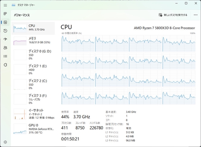Open the イーサネット network graph entry
Image resolution: width=201 pixels, height=147 pixels.
tap(33, 114)
